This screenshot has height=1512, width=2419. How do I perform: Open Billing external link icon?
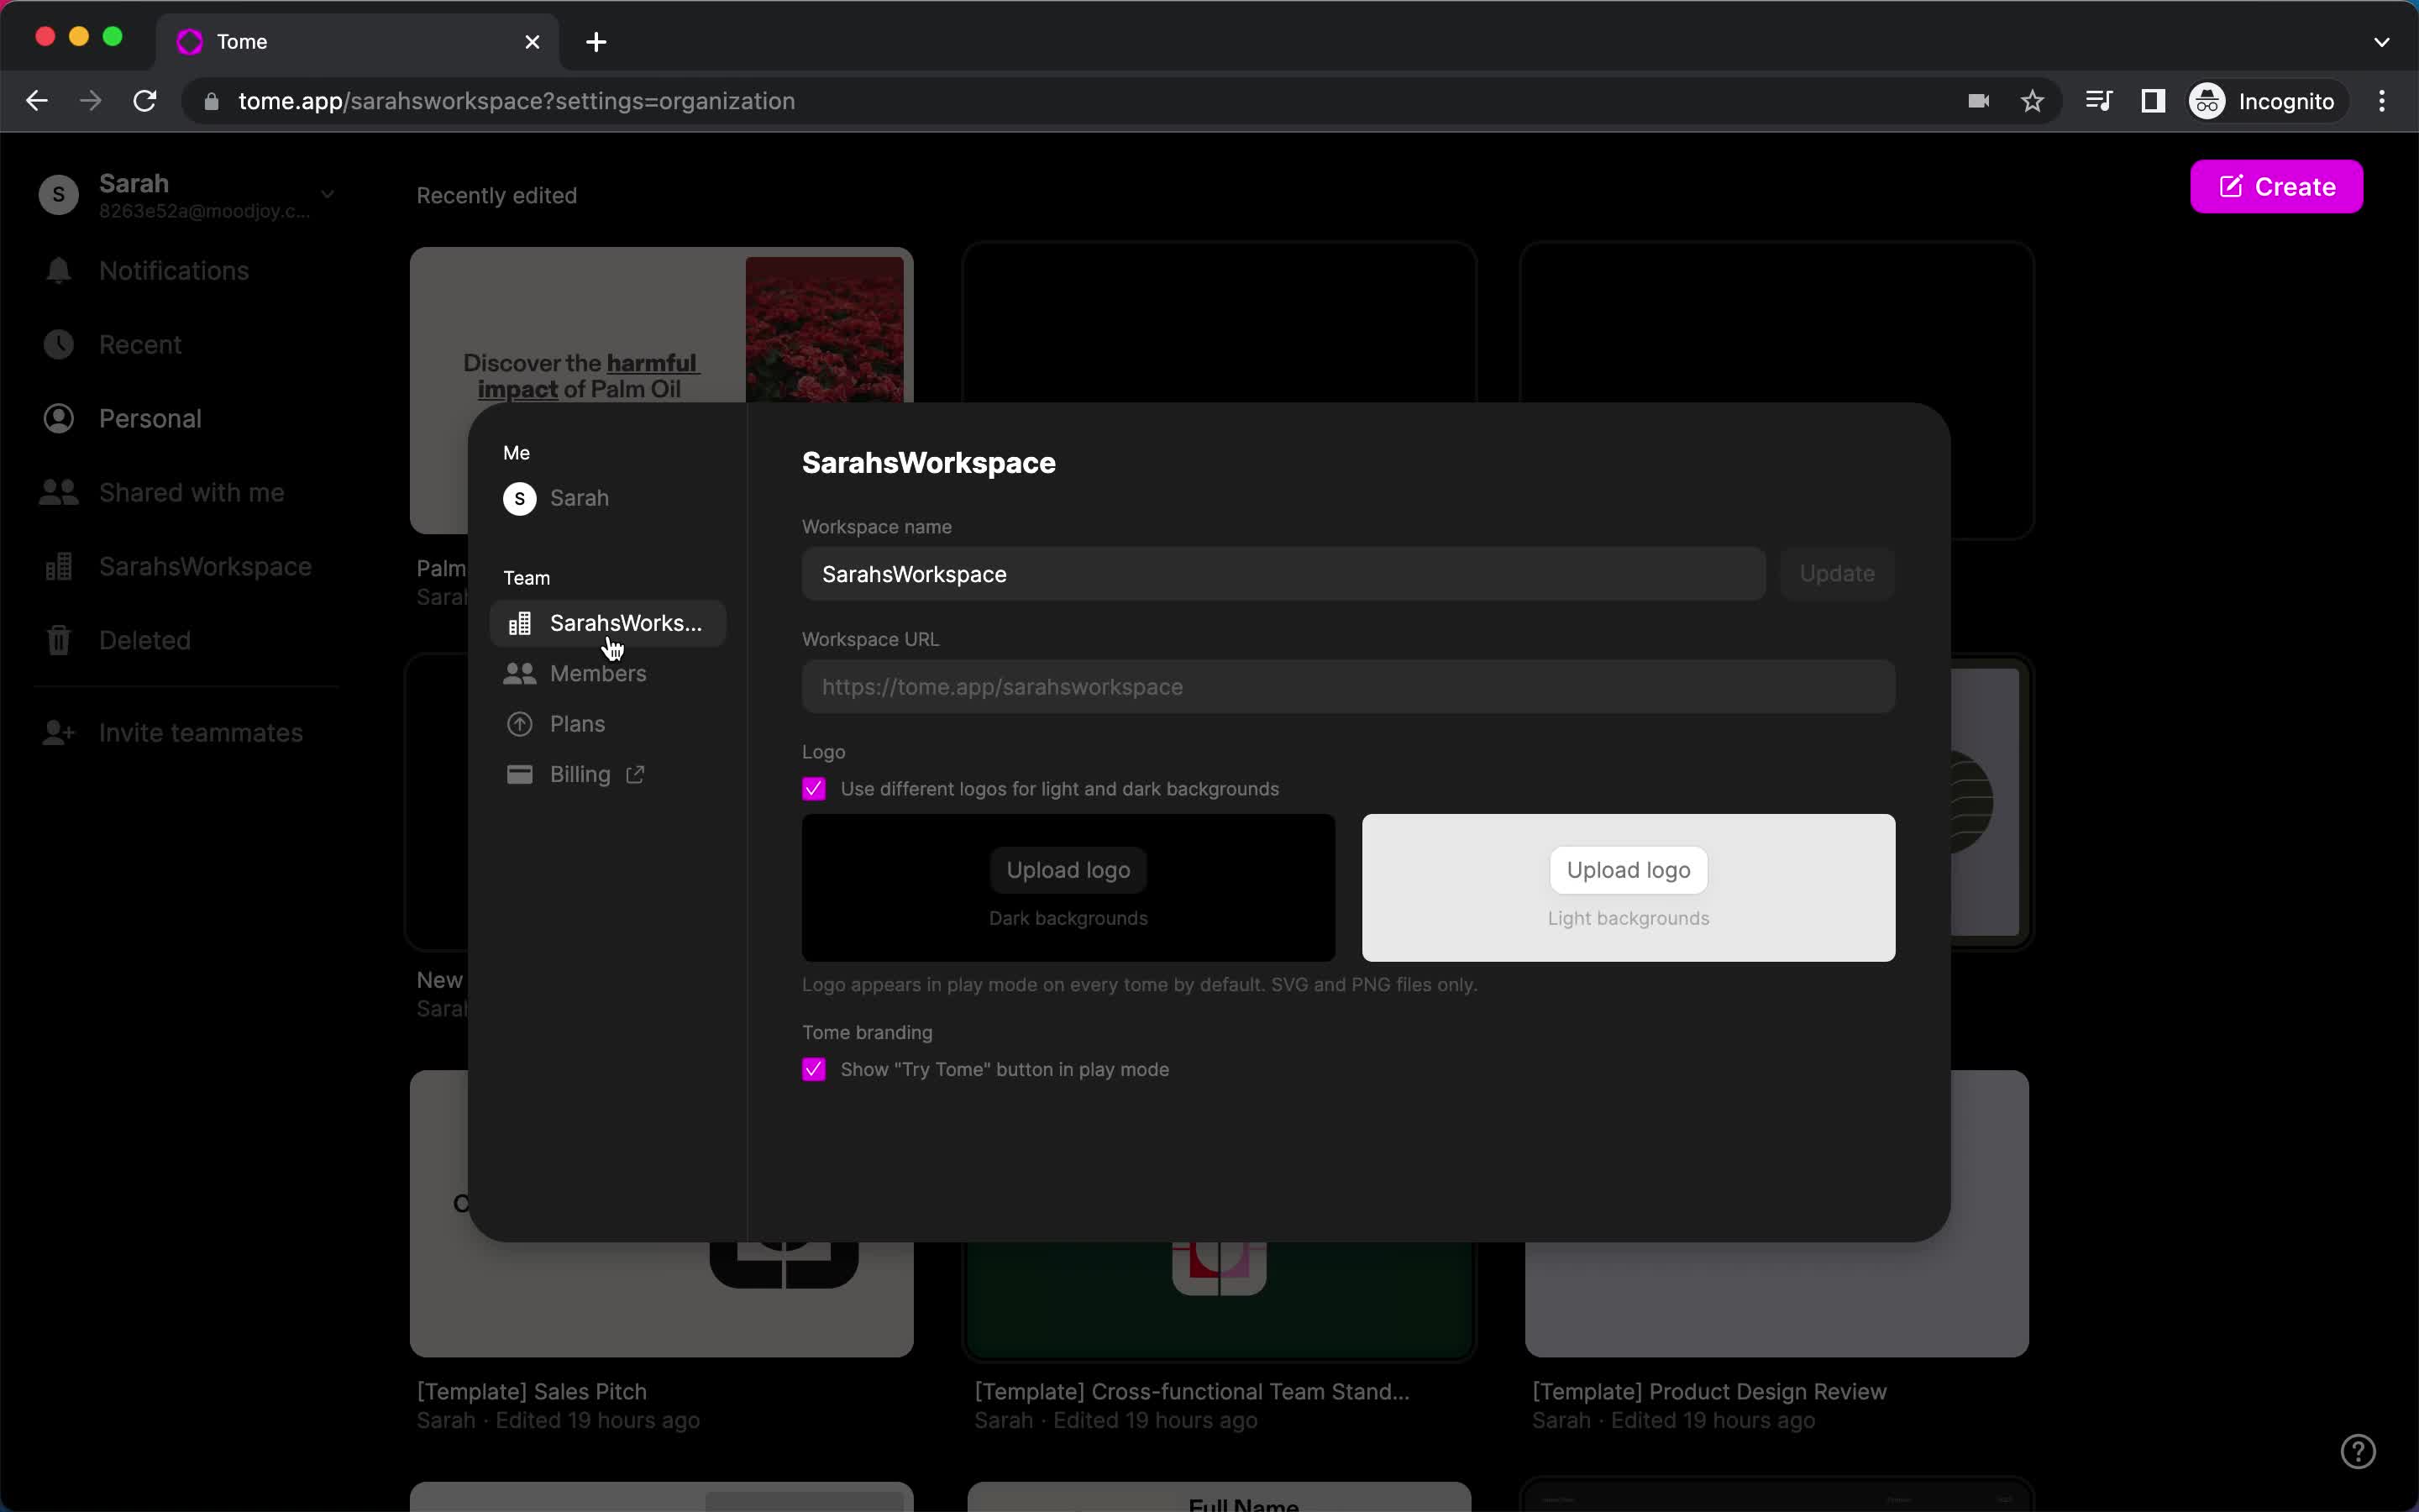point(635,774)
